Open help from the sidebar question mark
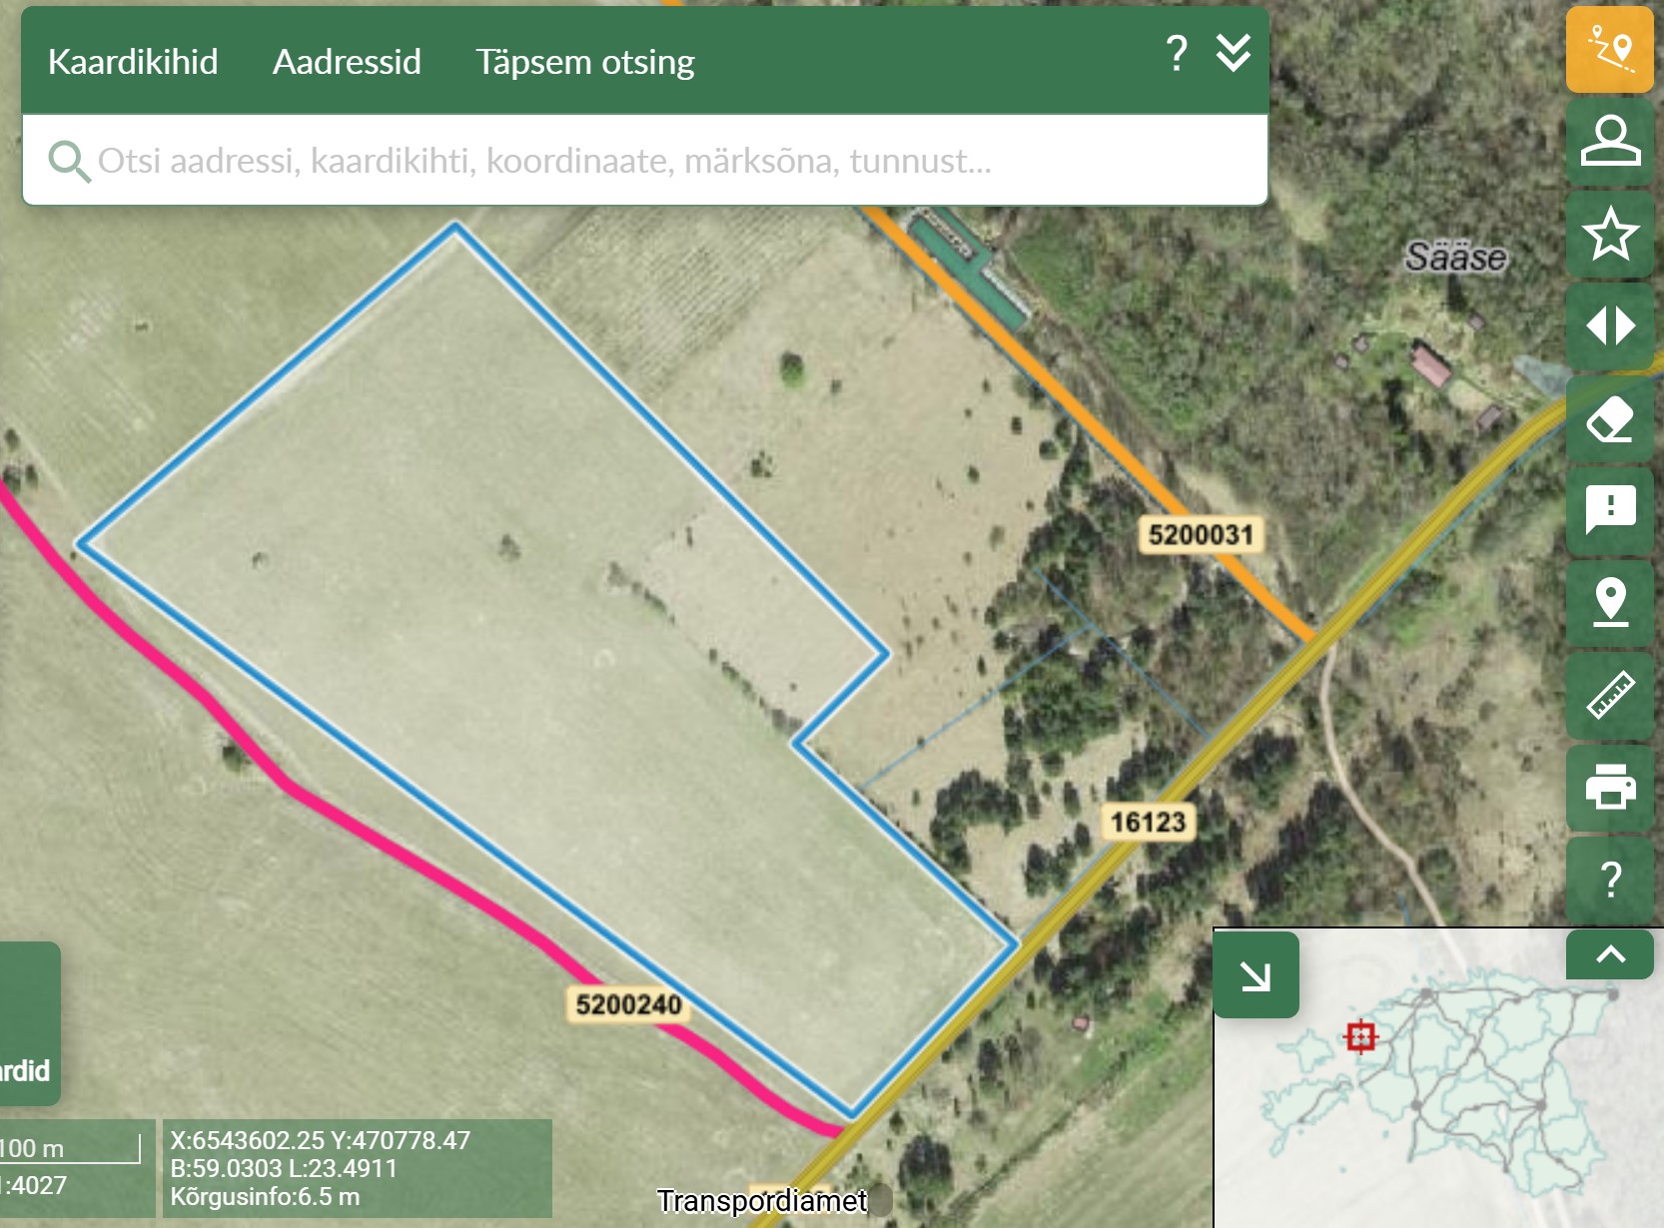Viewport: 1664px width, 1228px height. coord(1609,879)
